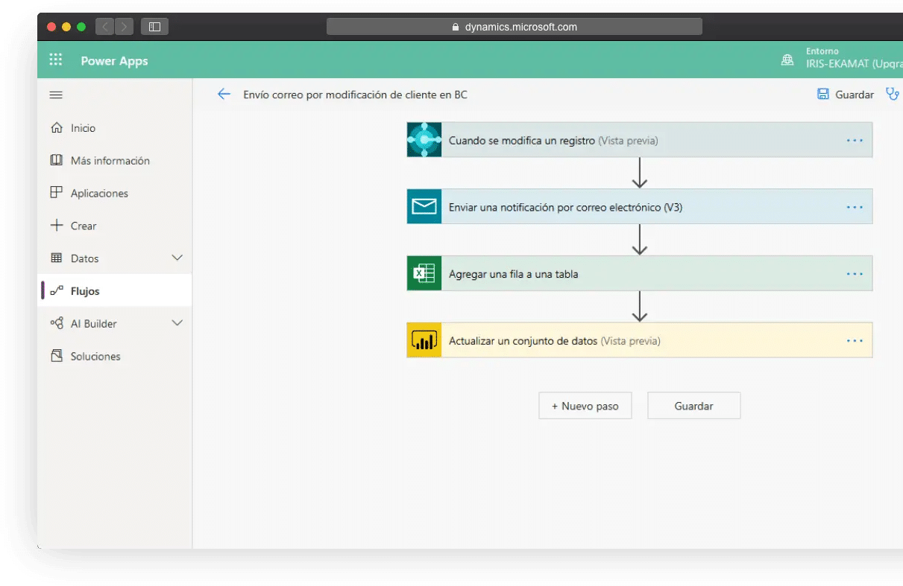This screenshot has width=903, height=586.
Task: Click the email envelope step icon
Action: [x=424, y=207]
